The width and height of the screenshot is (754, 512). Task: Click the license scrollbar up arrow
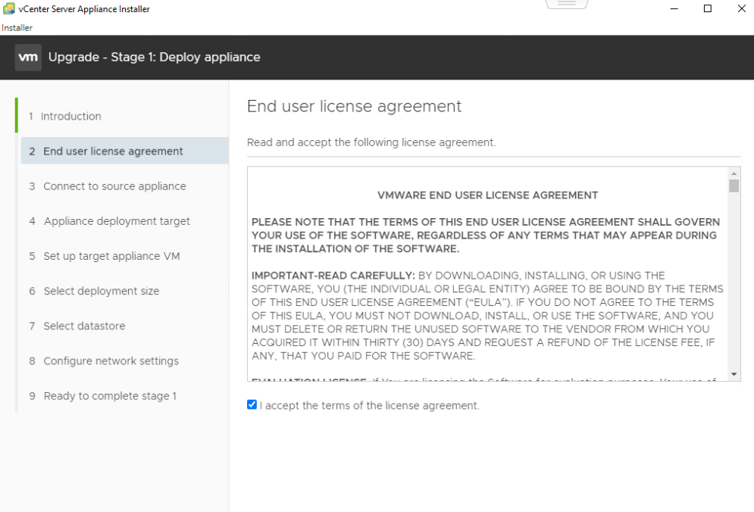tap(734, 173)
